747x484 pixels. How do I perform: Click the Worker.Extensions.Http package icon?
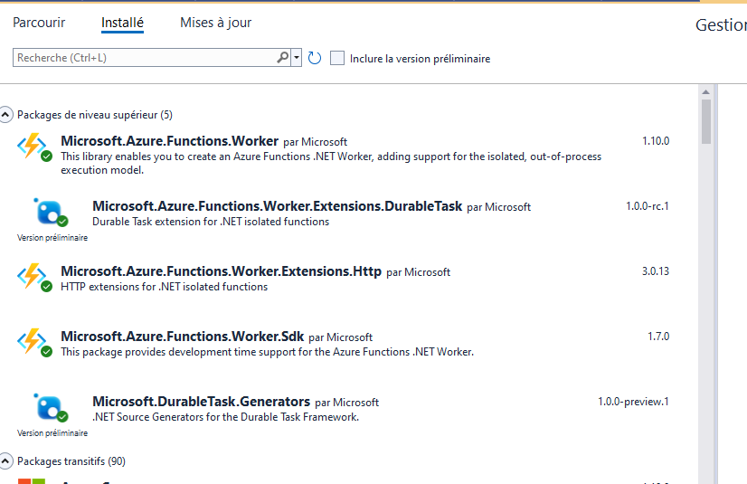pos(34,277)
